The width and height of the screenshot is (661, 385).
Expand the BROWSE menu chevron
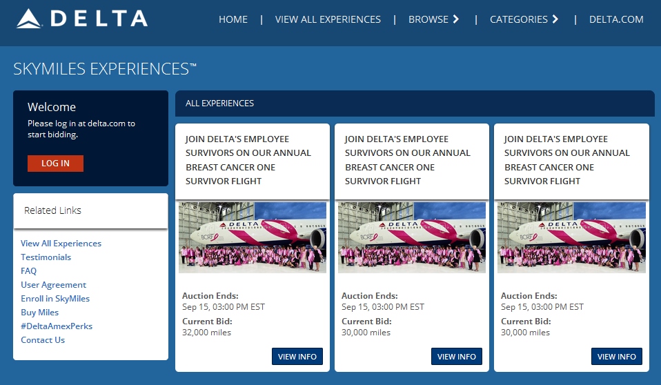point(455,19)
